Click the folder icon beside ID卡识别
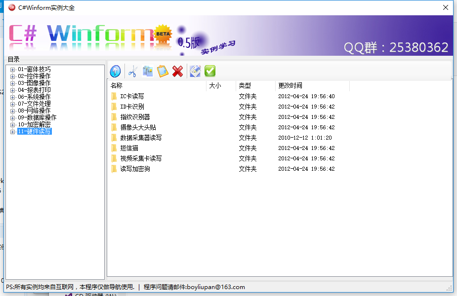The image size is (457, 296). click(x=114, y=107)
